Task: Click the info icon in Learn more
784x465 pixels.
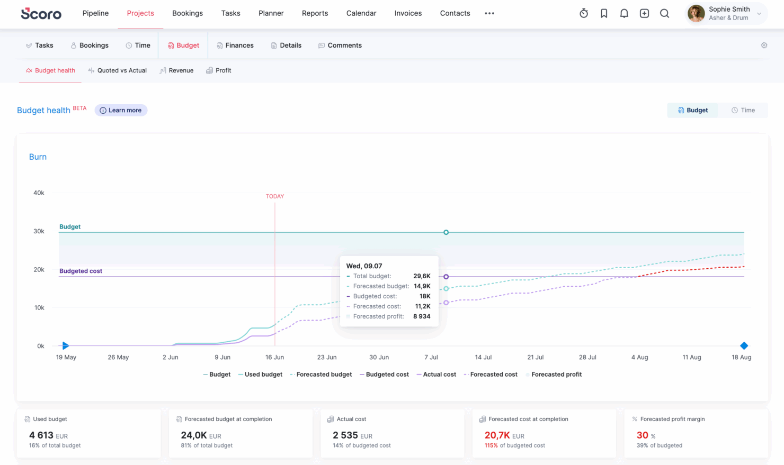Action: coord(103,111)
